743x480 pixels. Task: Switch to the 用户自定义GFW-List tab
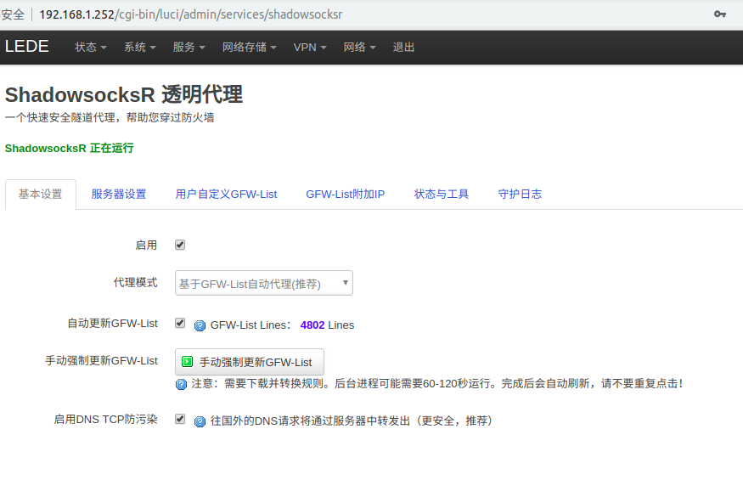coord(226,194)
